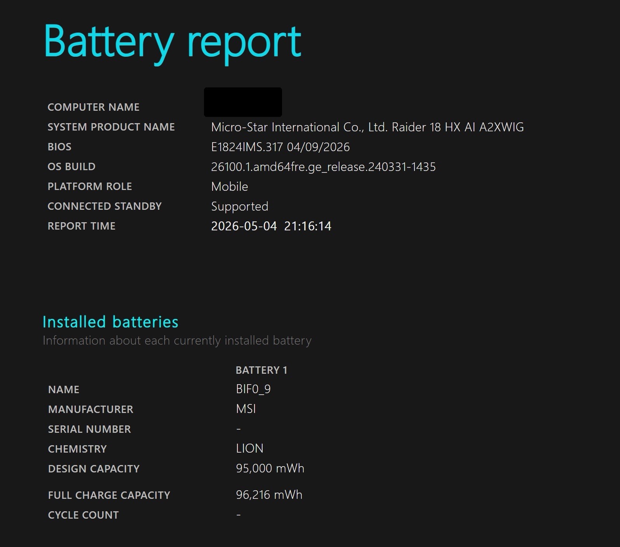620x547 pixels.
Task: Click the REPORT TIME label
Action: [x=82, y=226]
